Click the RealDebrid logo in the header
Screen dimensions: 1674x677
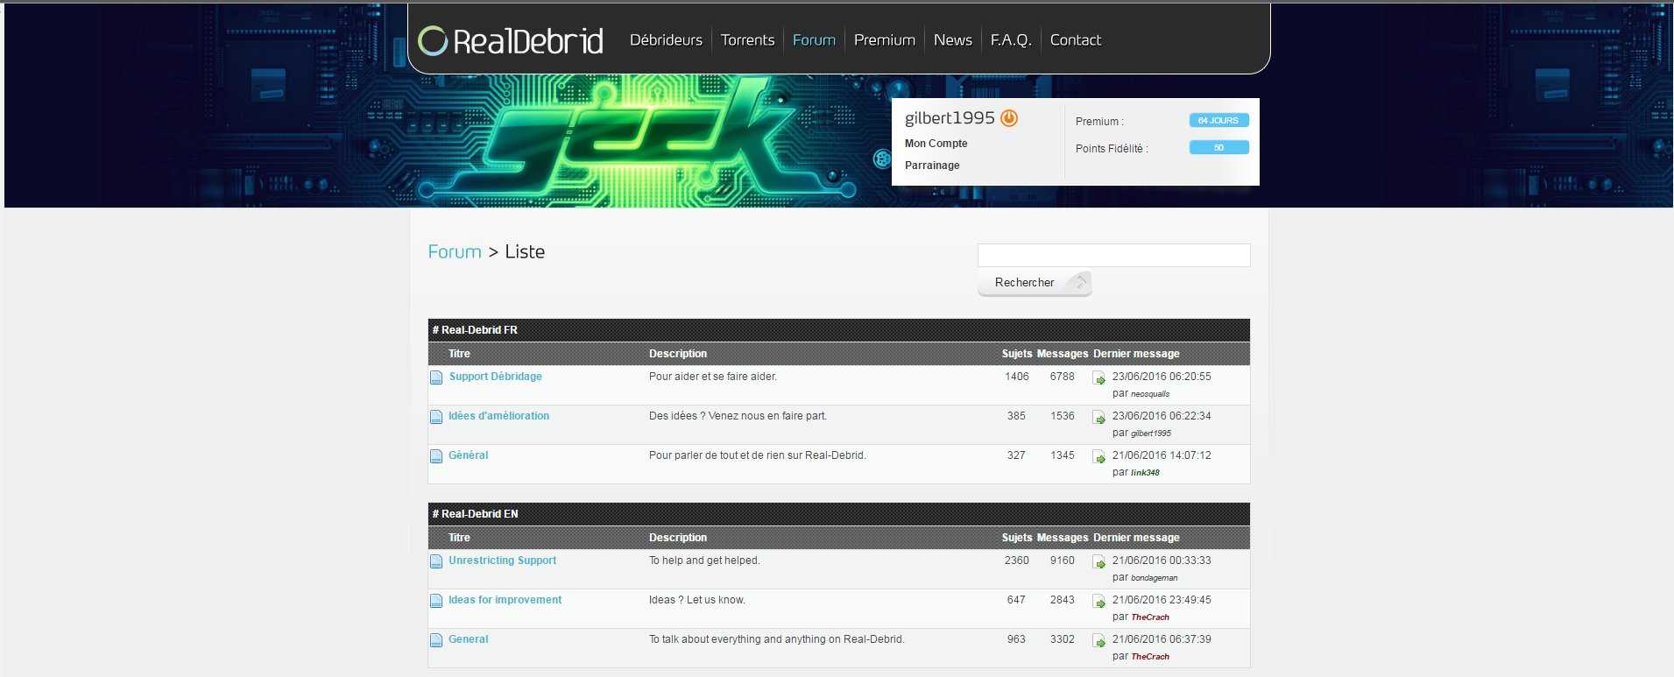tap(511, 40)
